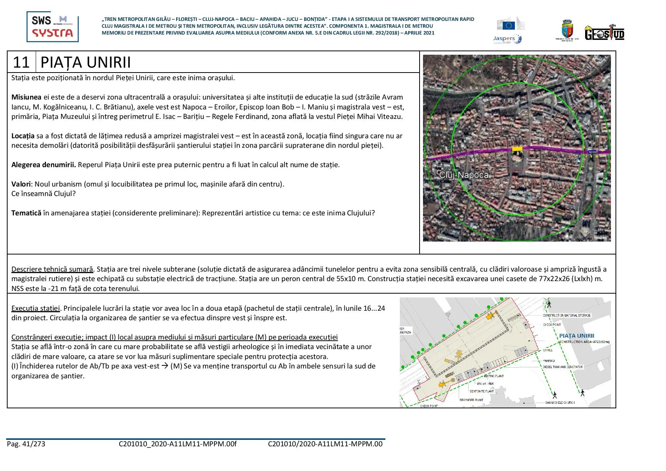666x471 pixels.
Task: Click the pedestrian icon above Construction Material Storage
Action: click(x=549, y=304)
